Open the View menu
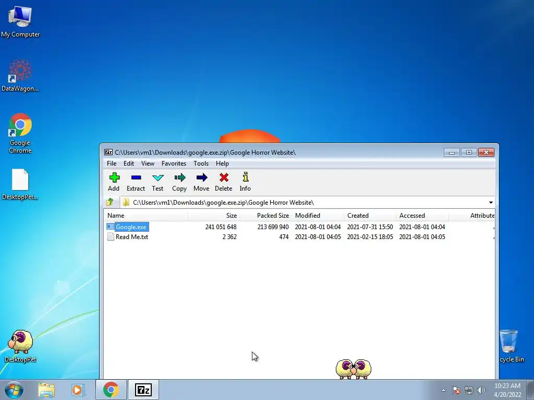 (x=148, y=163)
